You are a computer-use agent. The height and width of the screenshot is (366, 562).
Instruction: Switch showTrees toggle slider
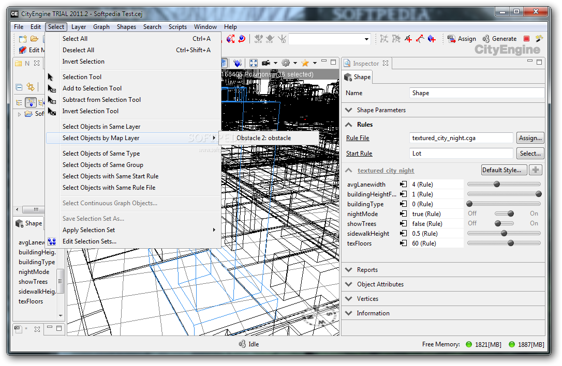[504, 223]
